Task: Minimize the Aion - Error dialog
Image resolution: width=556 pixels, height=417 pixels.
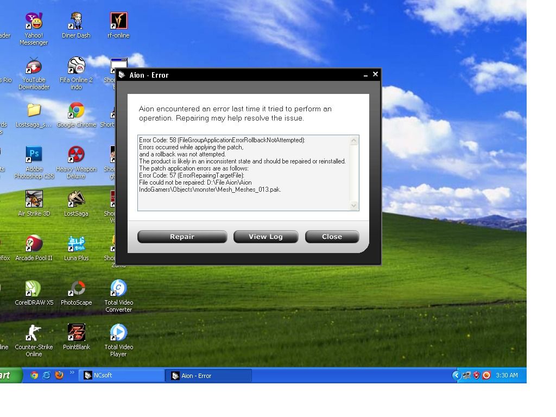Action: tap(365, 75)
